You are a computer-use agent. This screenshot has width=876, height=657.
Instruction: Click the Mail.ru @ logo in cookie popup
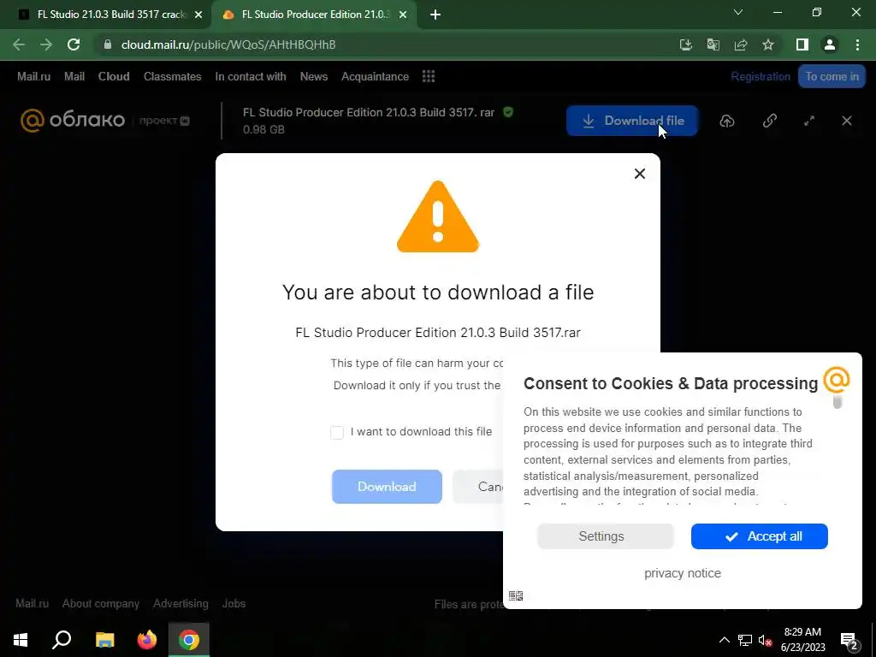coord(837,381)
